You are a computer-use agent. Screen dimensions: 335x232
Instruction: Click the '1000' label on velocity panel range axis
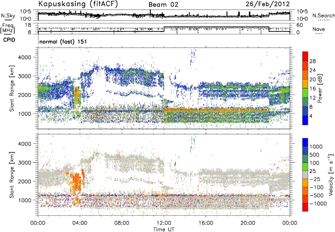point(25,200)
